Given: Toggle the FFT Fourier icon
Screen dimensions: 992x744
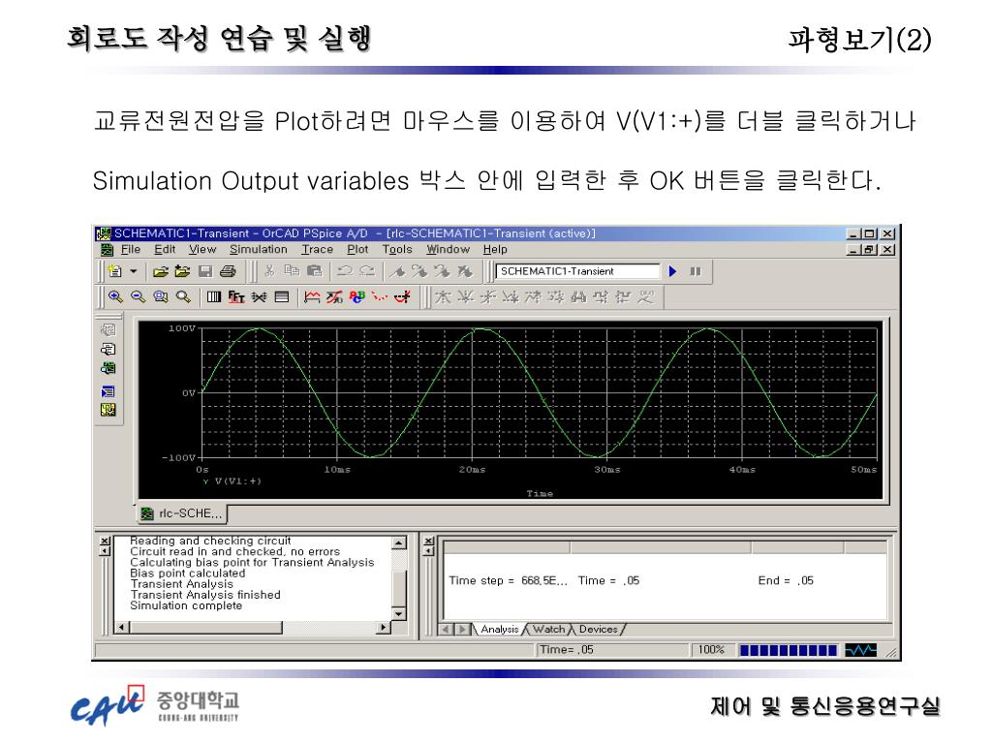Looking at the screenshot, I should [x=236, y=296].
